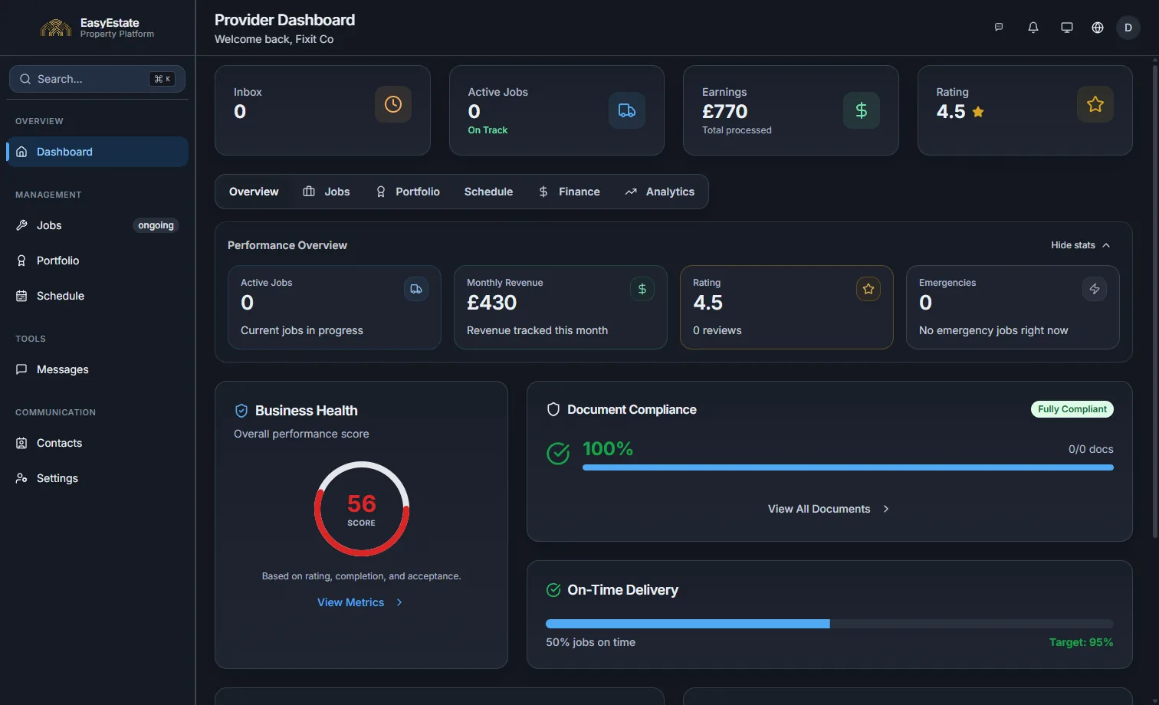Open the Finance tab
The image size is (1159, 705).
pyautogui.click(x=569, y=192)
